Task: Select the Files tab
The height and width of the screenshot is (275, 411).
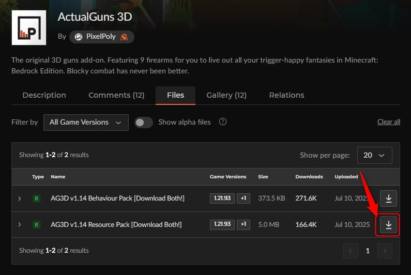Action: 175,95
